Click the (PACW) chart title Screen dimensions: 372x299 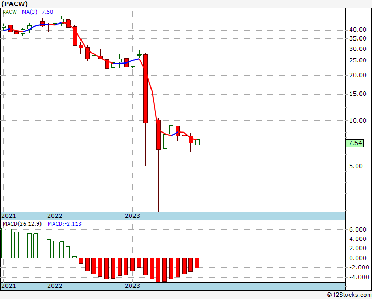15,4
